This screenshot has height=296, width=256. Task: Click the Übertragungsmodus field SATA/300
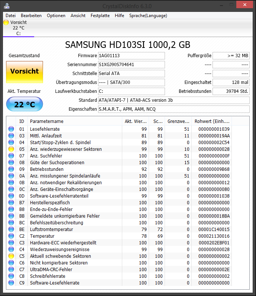pos(132,82)
